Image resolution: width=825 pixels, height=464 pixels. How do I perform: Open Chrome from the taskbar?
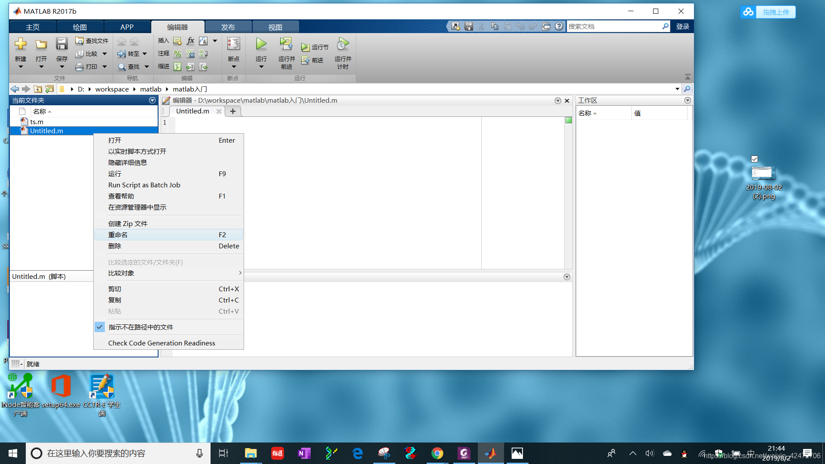click(x=437, y=453)
